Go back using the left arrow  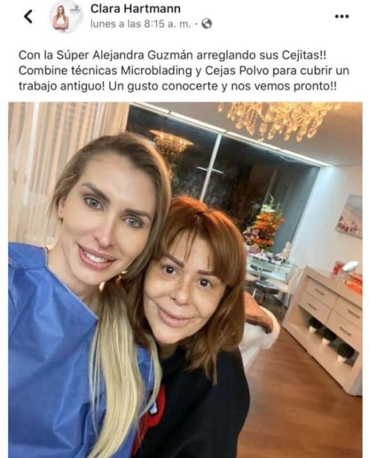tap(28, 16)
